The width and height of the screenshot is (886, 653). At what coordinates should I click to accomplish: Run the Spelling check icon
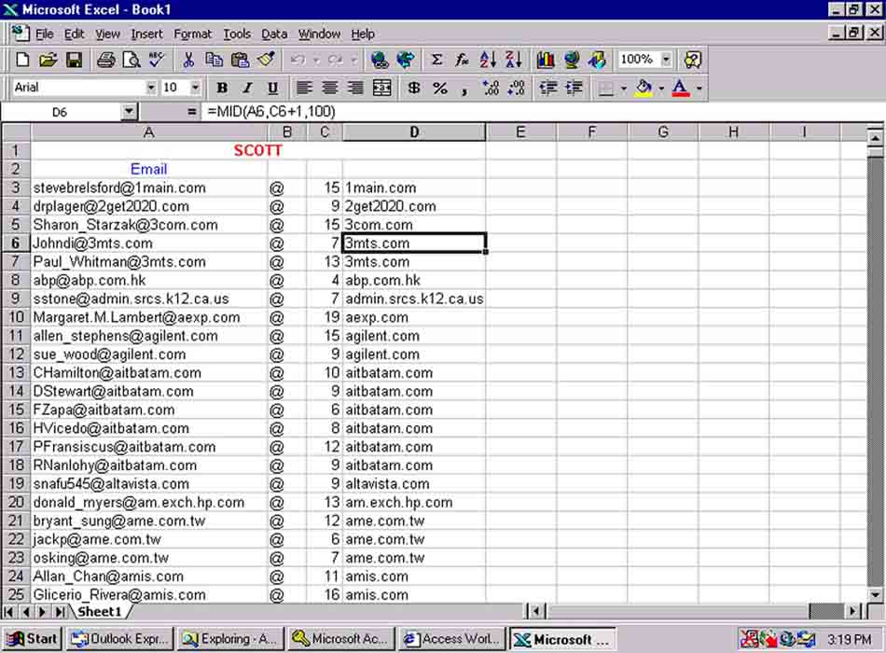click(157, 60)
